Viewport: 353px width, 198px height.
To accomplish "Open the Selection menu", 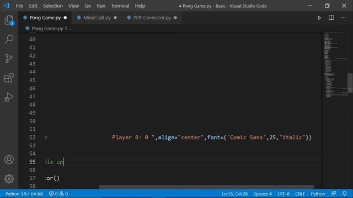I will pos(53,6).
